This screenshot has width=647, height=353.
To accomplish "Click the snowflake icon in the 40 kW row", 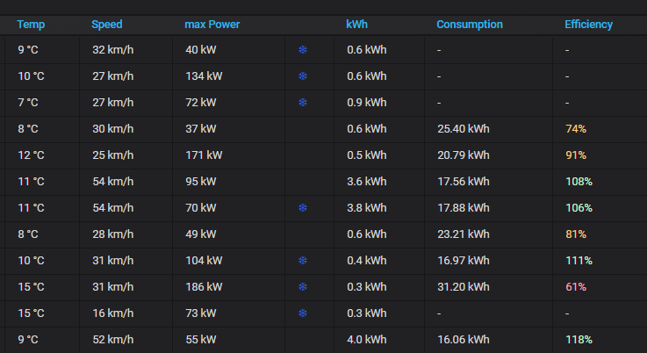I will click(303, 49).
